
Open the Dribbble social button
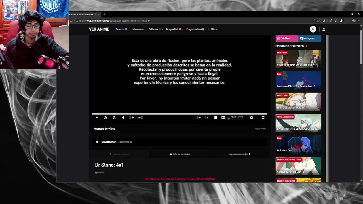click(x=287, y=39)
